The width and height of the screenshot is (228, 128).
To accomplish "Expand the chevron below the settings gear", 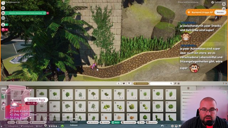I will click(224, 9).
